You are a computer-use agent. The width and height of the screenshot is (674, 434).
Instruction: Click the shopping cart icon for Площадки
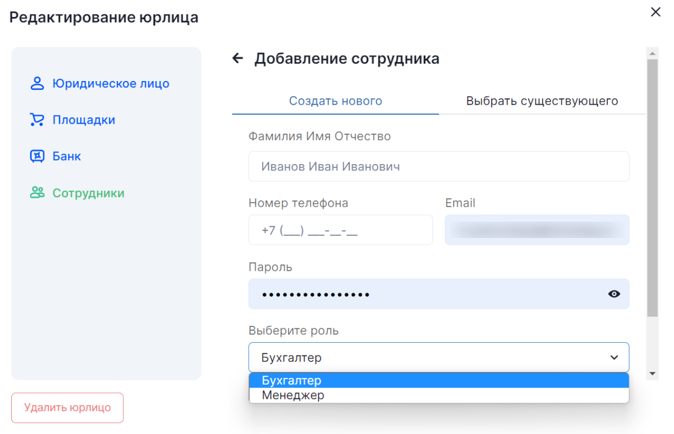37,120
